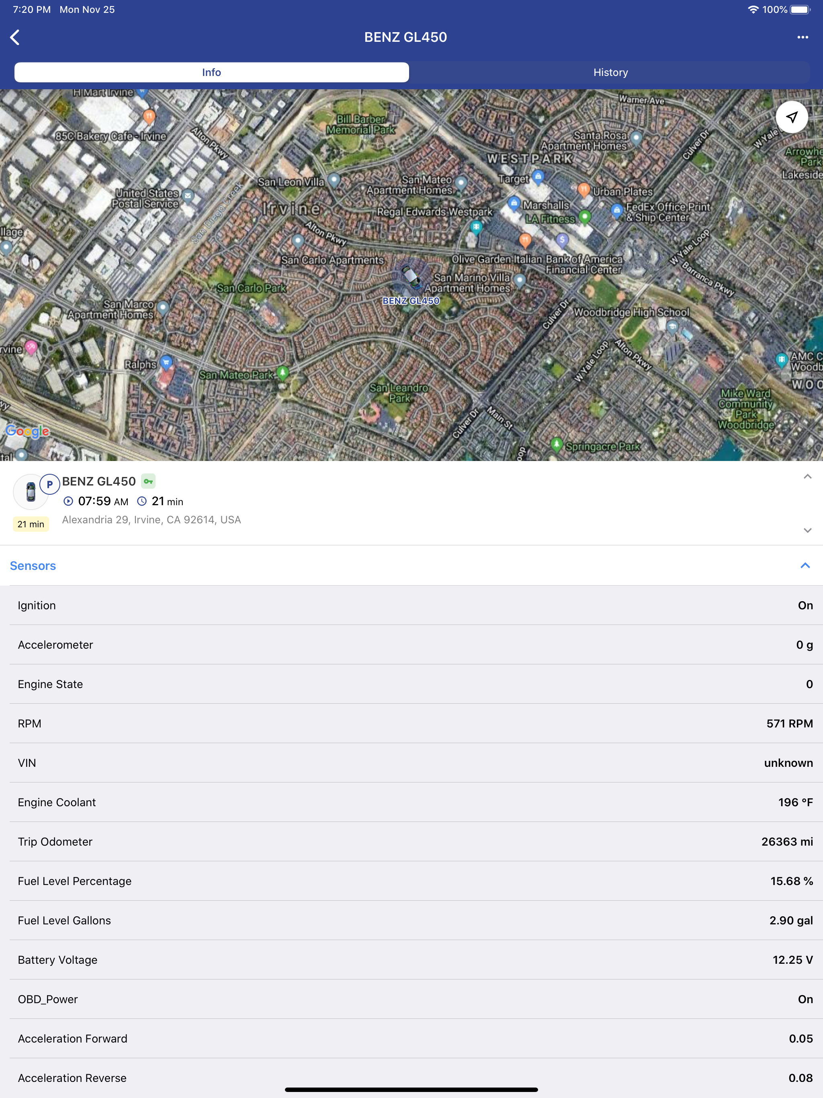Select the Ignition sensor row label
823x1098 pixels.
[x=37, y=606]
